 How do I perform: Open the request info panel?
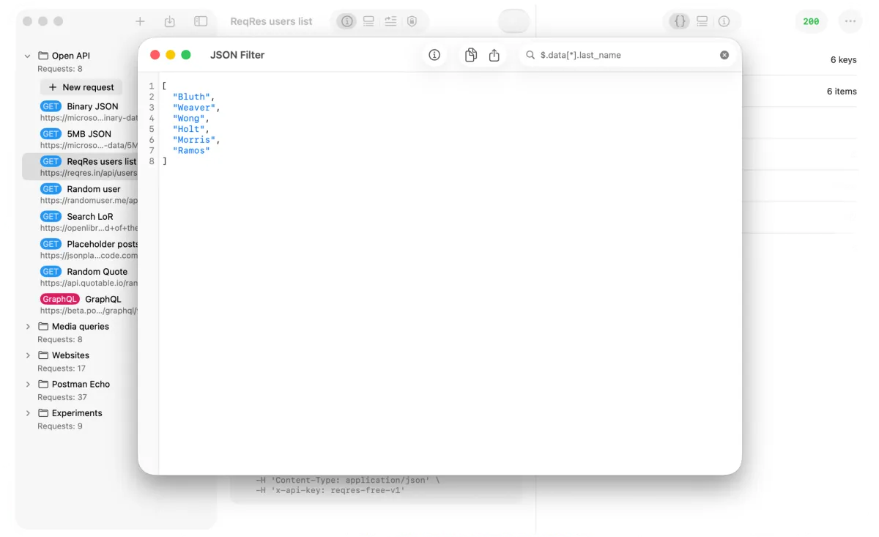[346, 21]
